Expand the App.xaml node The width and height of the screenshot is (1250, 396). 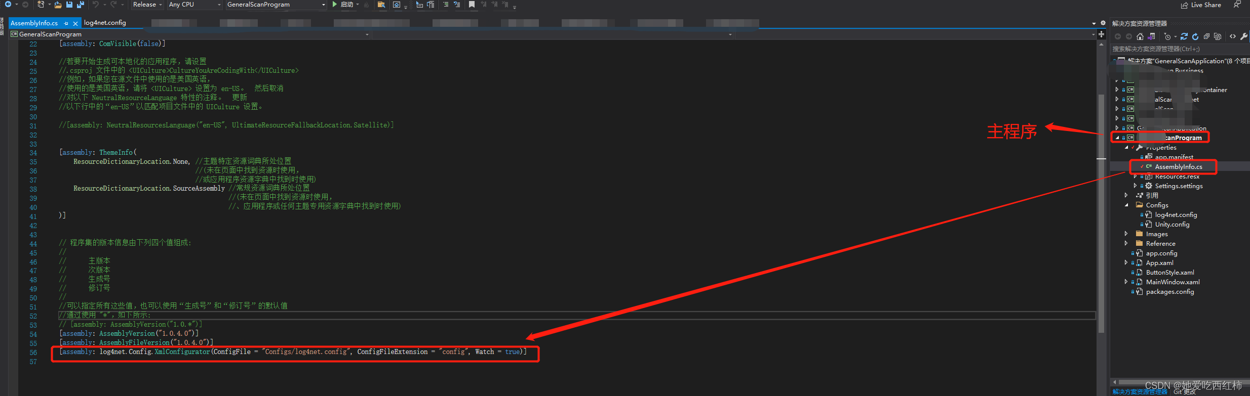[x=1126, y=263]
